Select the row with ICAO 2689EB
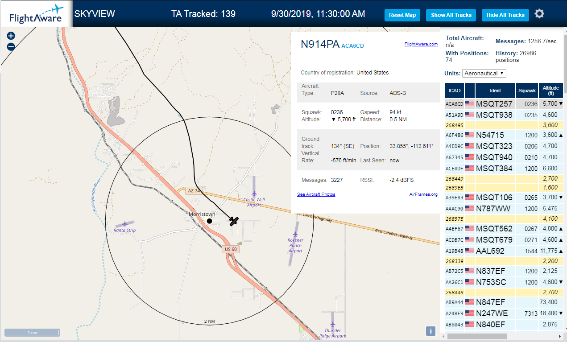567x342 pixels. coord(504,187)
